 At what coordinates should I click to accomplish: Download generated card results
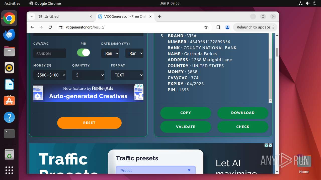[243, 113]
